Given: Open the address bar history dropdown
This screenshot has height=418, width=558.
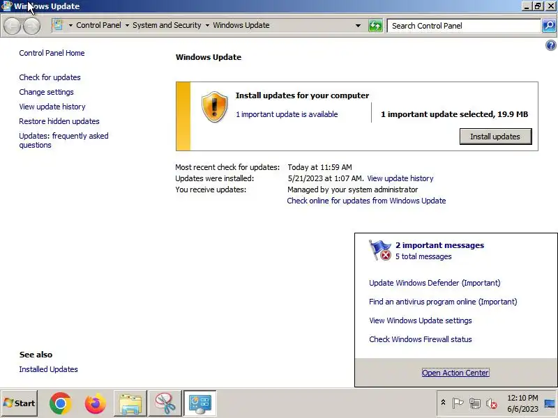Looking at the screenshot, I should click(x=358, y=26).
